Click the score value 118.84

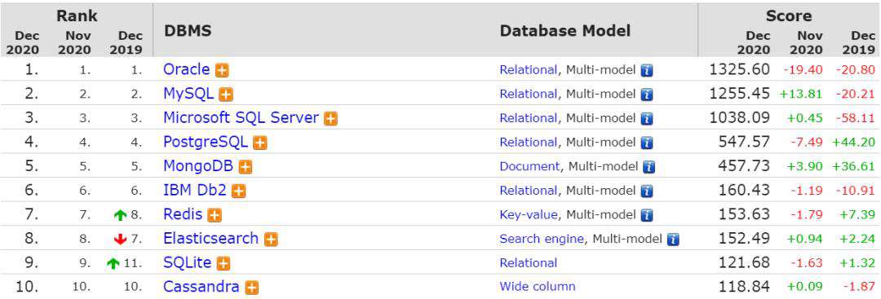point(744,288)
